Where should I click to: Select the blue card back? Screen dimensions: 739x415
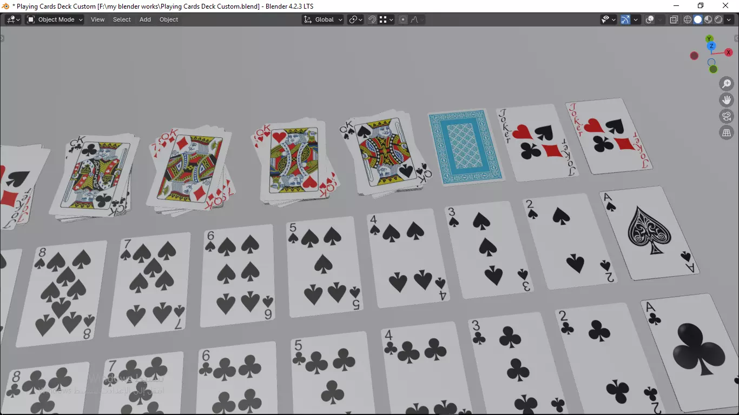tap(466, 147)
